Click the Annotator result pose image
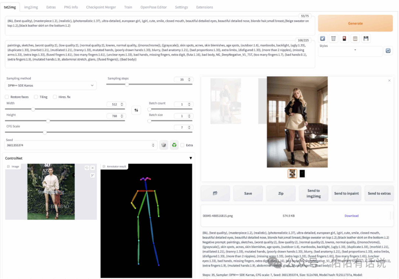 point(146,221)
